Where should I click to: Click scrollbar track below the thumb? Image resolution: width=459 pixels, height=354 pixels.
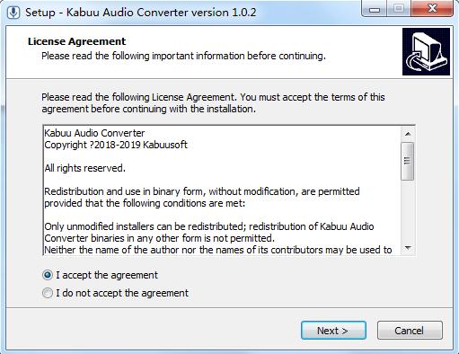[x=408, y=210]
